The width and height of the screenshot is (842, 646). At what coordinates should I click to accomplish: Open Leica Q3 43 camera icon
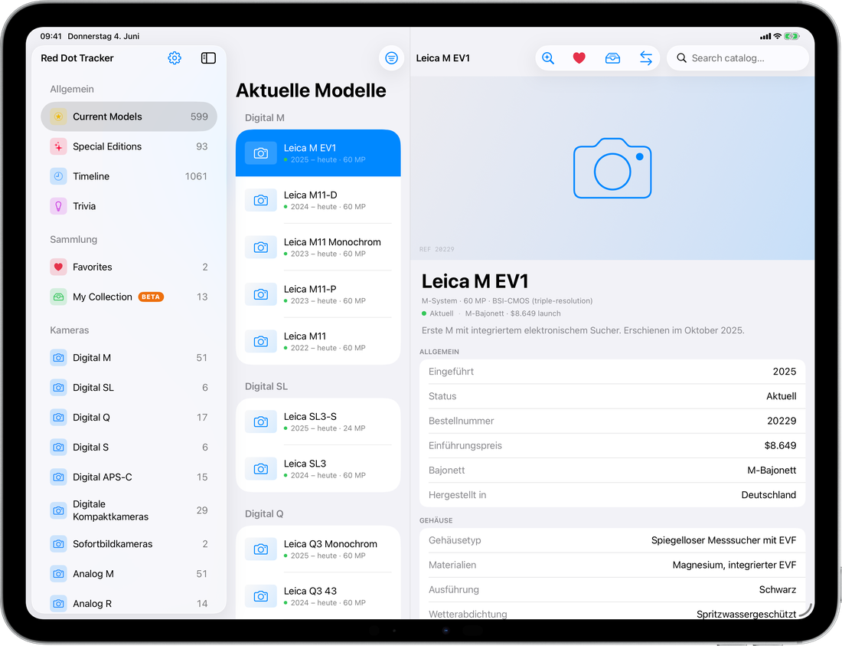(261, 596)
